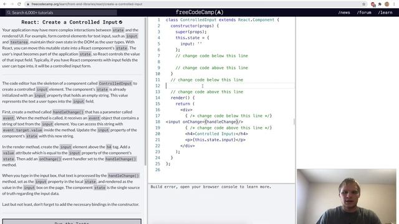Image resolution: width=399 pixels, height=224 pixels.
Task: Open the puzzle-piece Extensions menu
Action: tap(380, 4)
